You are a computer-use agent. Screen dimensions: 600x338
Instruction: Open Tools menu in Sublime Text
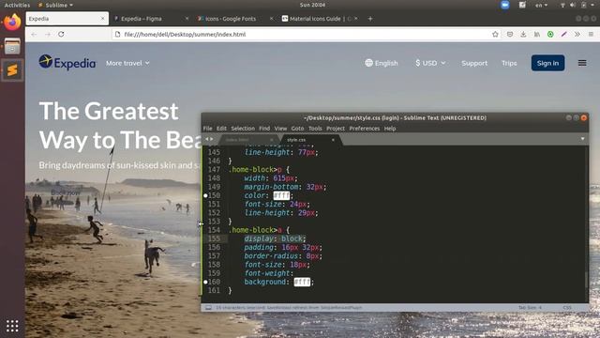click(x=315, y=129)
